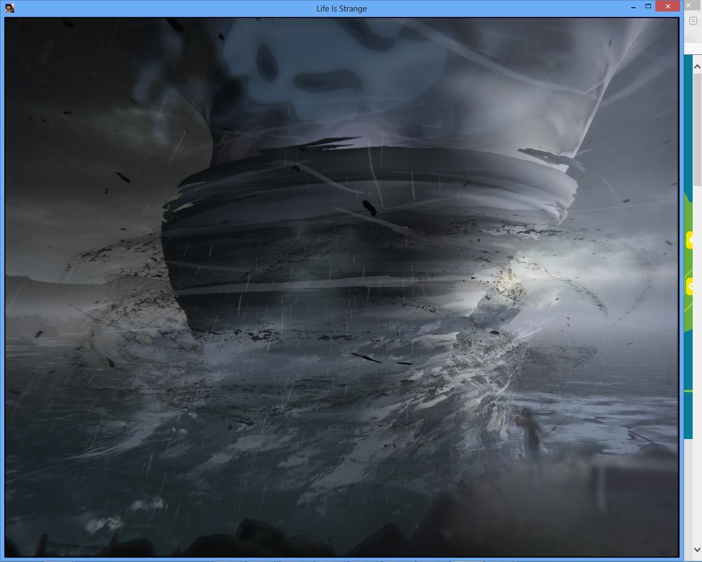This screenshot has height=562, width=702.
Task: Click the Life Is Strange window app icon
Action: (9, 8)
